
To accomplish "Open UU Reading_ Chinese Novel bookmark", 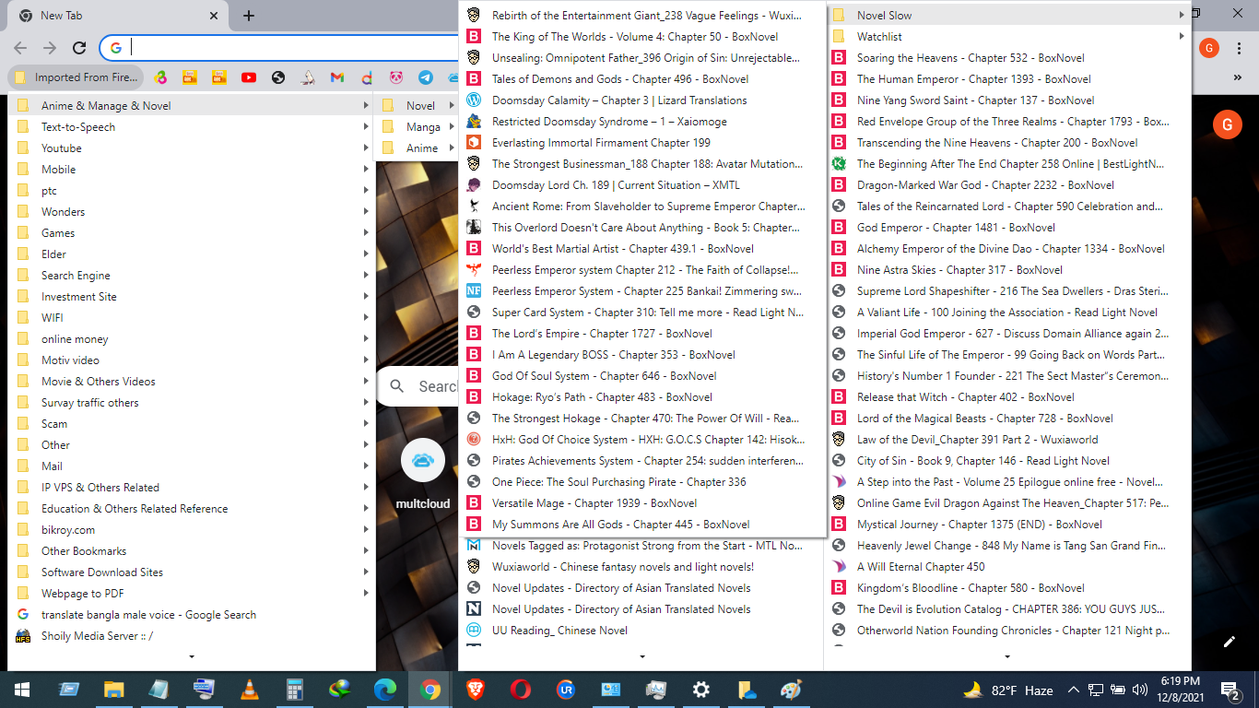I will coord(642,631).
